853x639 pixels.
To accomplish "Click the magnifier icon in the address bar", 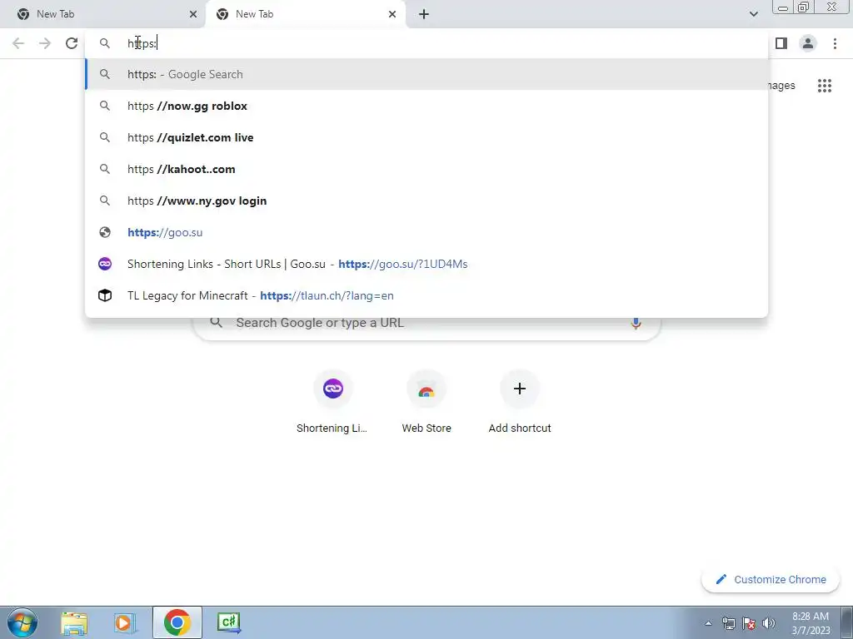I will pyautogui.click(x=105, y=43).
